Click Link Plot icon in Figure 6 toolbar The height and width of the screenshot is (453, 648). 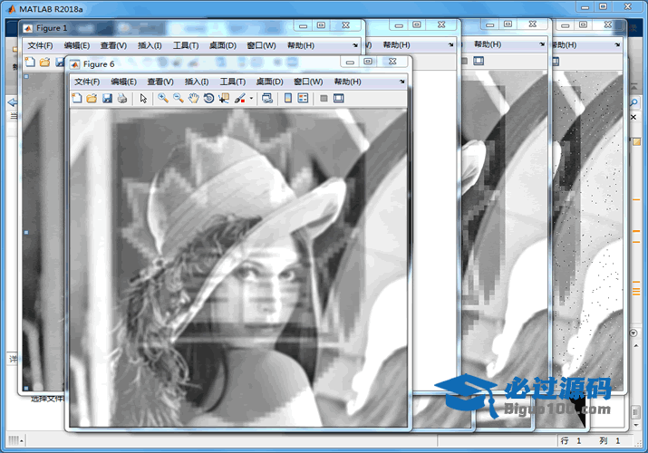(x=267, y=98)
